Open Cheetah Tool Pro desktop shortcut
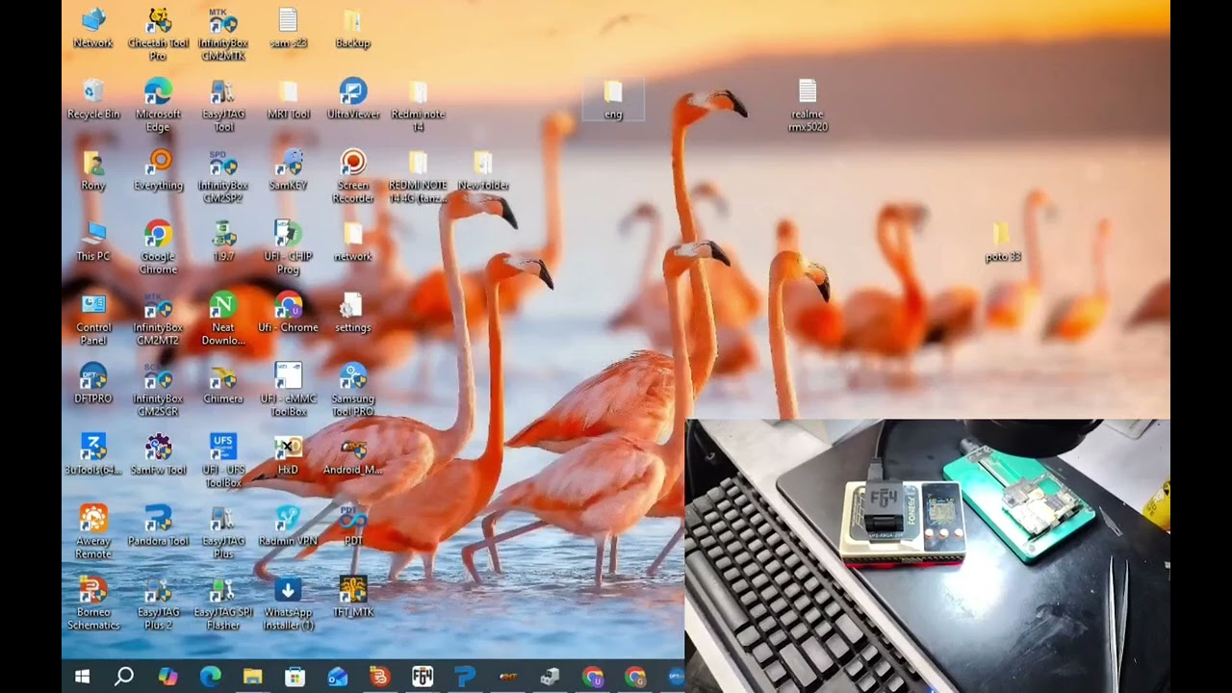This screenshot has height=693, width=1232. [x=158, y=34]
